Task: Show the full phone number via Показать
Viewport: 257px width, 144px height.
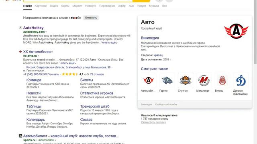Action: (x=53, y=74)
